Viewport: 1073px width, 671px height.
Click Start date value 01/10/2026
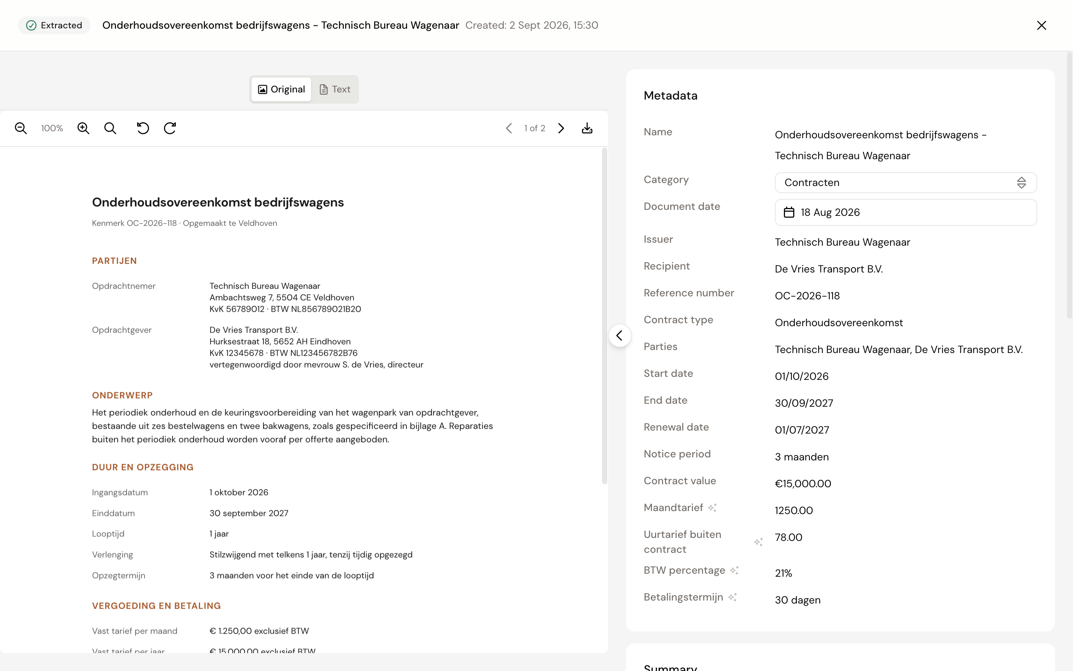coord(802,377)
